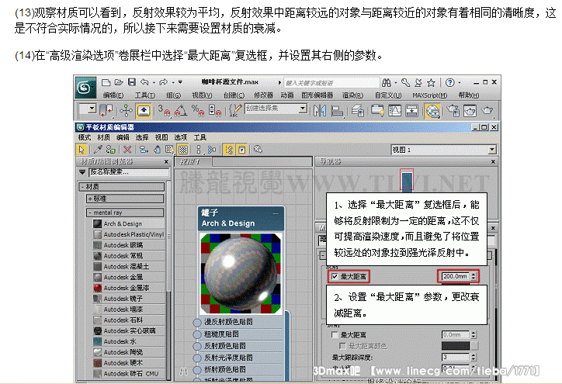Check the lower unchecked 最大距离 checkbox
This screenshot has width=562, height=384.
[x=335, y=334]
